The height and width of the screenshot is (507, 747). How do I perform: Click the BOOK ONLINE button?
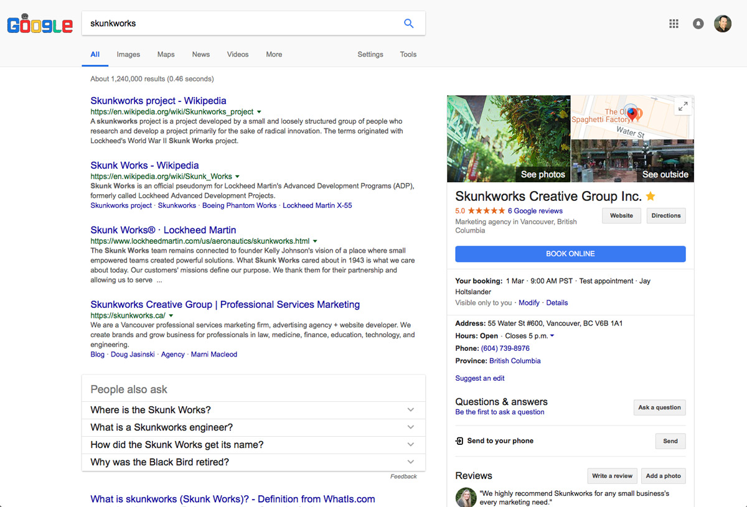click(x=570, y=254)
